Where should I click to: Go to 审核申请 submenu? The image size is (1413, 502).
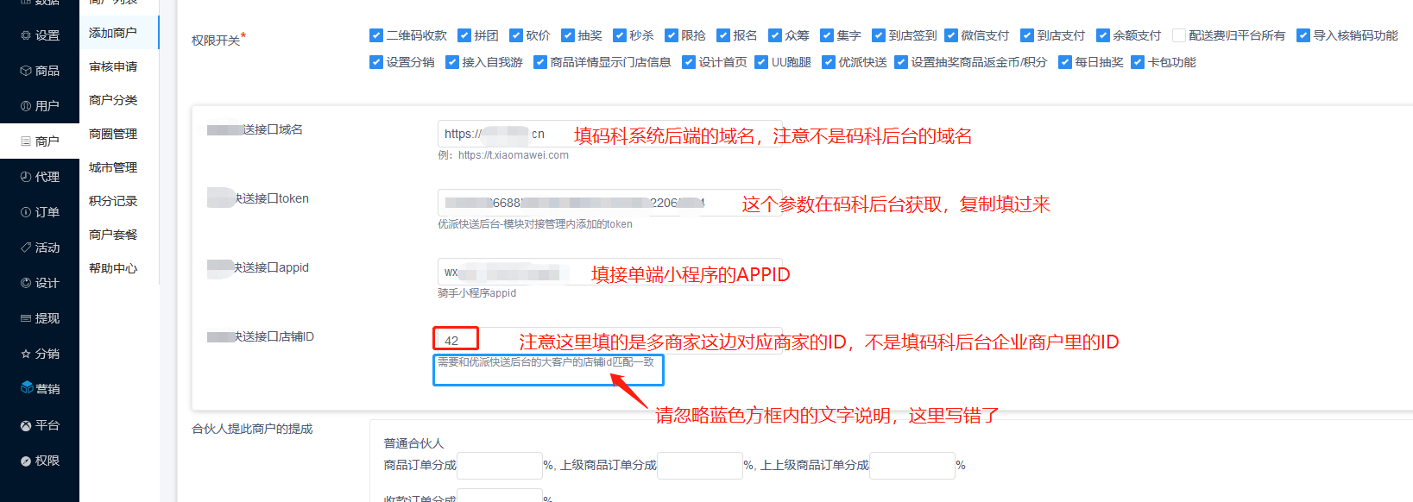[113, 66]
